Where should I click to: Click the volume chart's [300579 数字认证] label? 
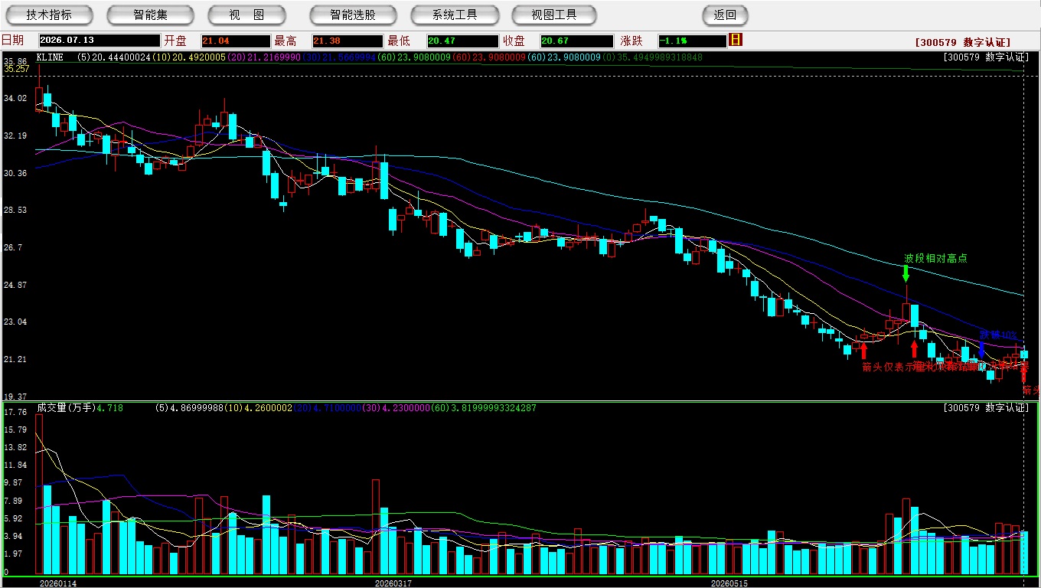tap(986, 408)
